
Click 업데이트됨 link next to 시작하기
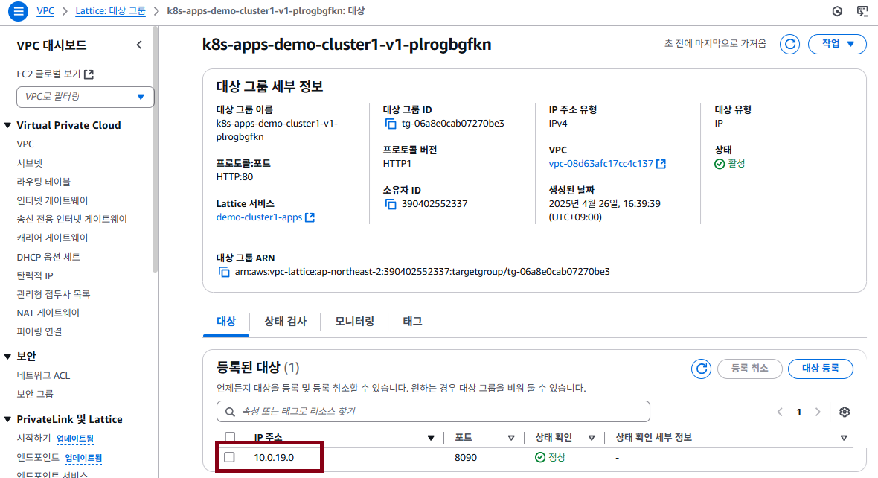[75, 439]
